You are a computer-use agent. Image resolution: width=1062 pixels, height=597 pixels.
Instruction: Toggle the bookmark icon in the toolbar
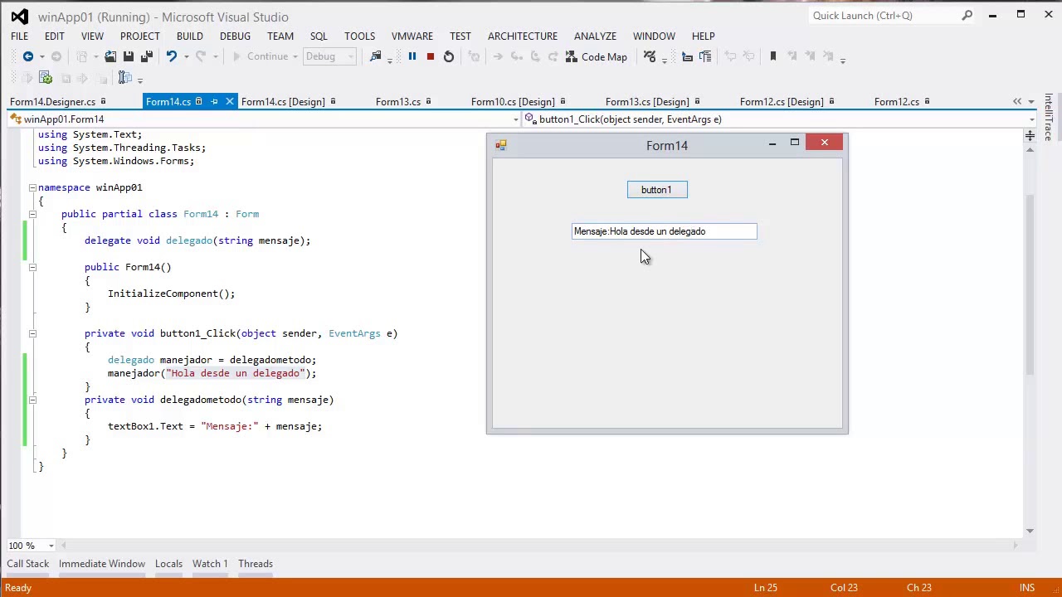coord(772,56)
